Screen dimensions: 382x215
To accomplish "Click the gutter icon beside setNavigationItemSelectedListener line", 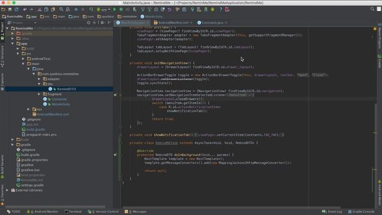I will click(115, 95).
